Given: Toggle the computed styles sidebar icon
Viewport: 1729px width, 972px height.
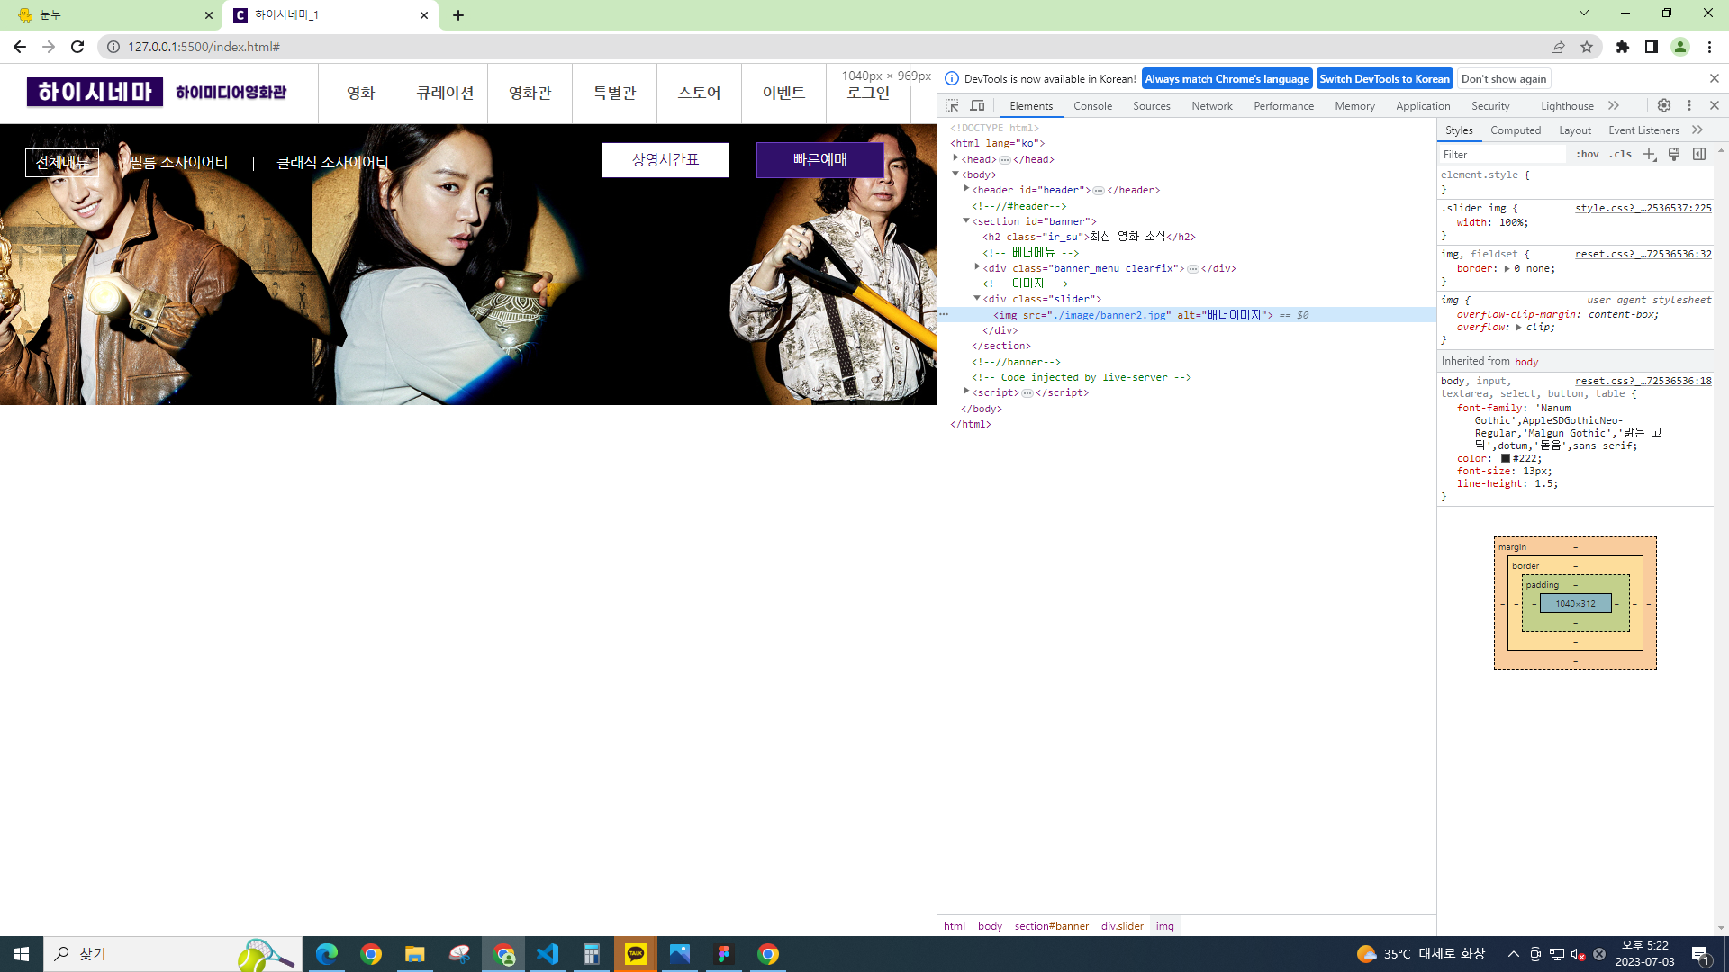Looking at the screenshot, I should 1699,154.
